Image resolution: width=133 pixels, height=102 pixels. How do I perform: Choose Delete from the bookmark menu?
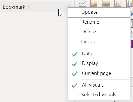[99, 32]
